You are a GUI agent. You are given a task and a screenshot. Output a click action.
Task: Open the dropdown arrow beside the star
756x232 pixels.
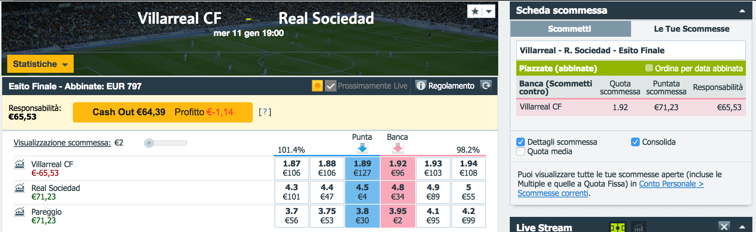coord(489,11)
